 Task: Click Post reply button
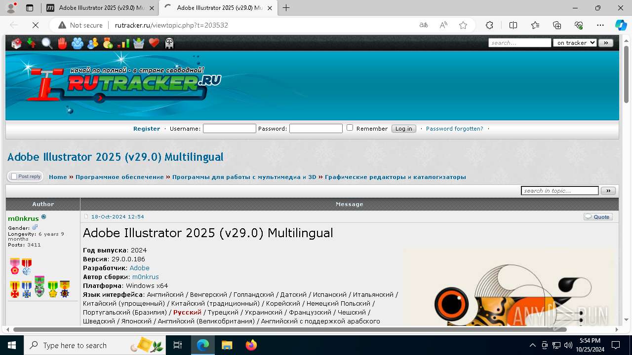point(25,177)
